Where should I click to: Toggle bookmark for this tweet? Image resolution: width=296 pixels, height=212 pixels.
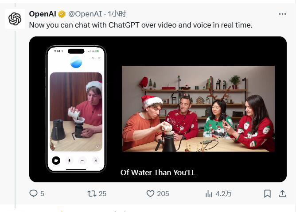coord(267,193)
